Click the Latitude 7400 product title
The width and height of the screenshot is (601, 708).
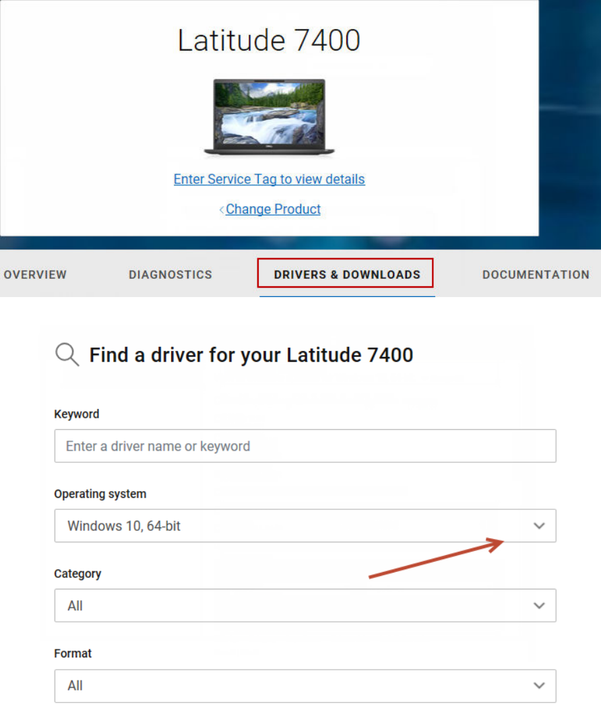pyautogui.click(x=269, y=40)
